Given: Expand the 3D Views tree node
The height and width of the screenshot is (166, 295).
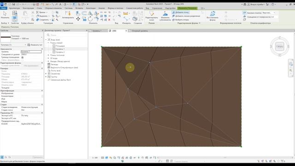Looking at the screenshot, I should [x=48, y=59].
